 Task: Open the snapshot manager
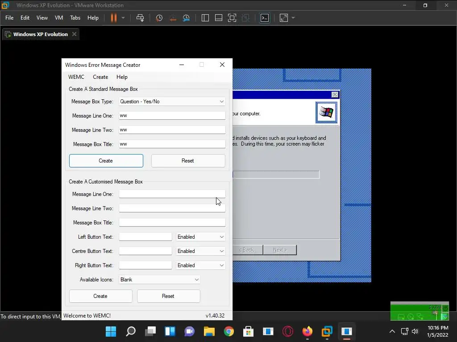186,18
